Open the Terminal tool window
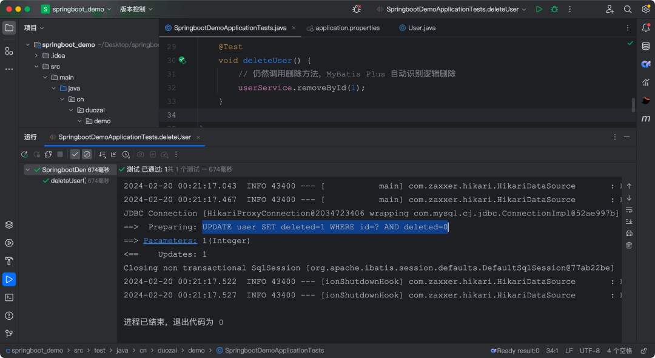 click(9, 297)
